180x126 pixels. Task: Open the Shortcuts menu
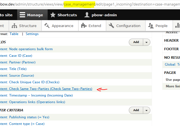pos(64,15)
